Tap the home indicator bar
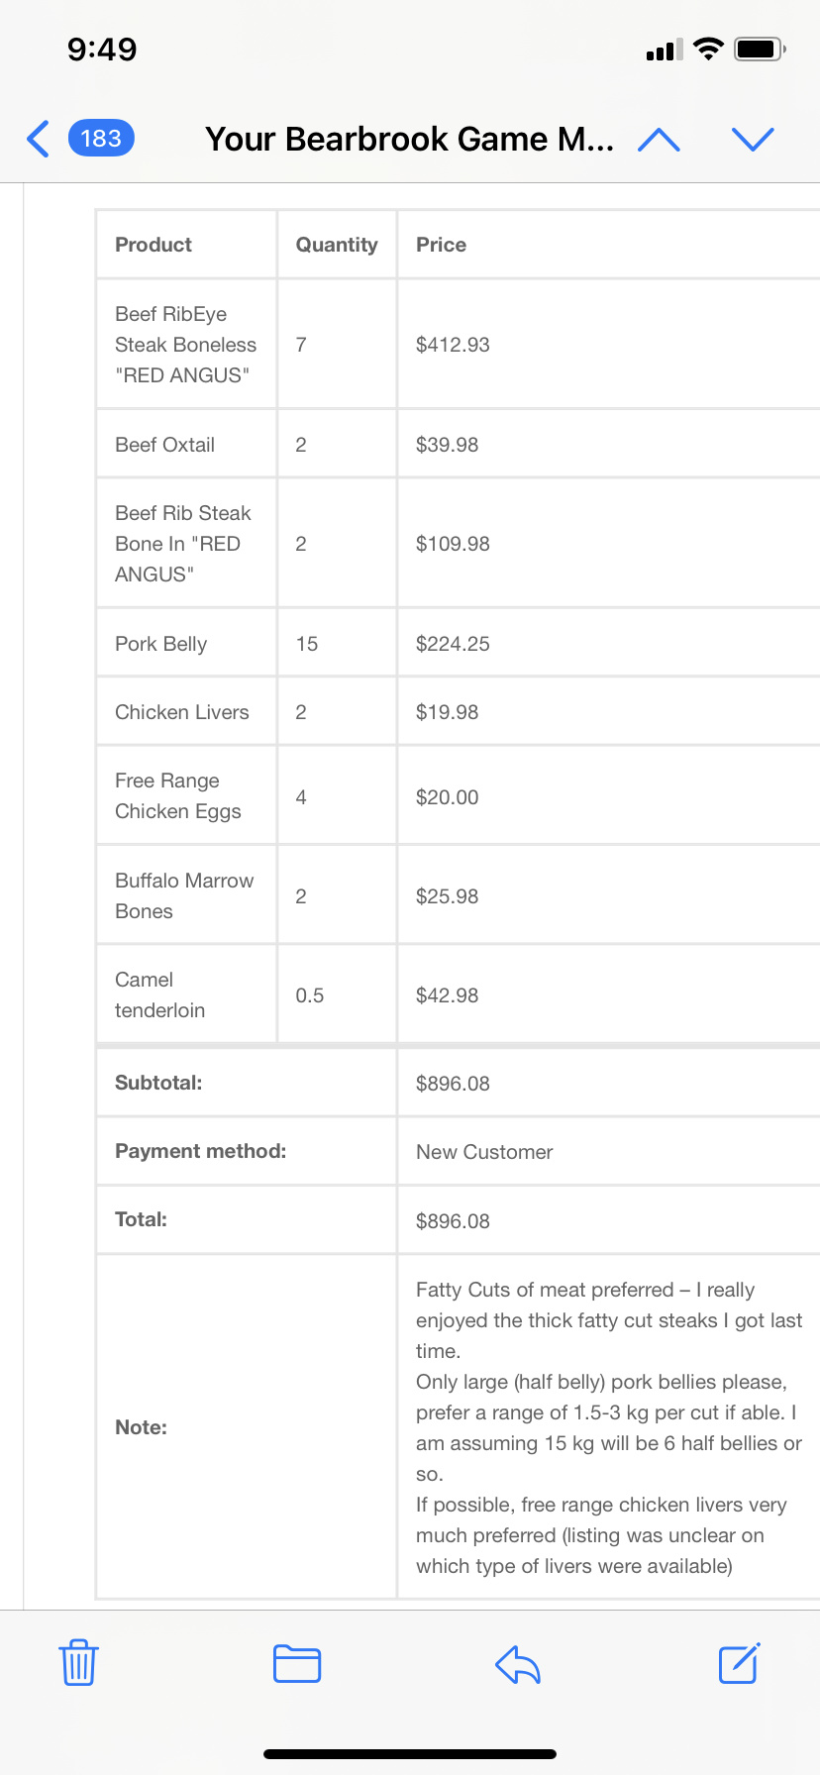The image size is (820, 1775). click(x=410, y=1754)
